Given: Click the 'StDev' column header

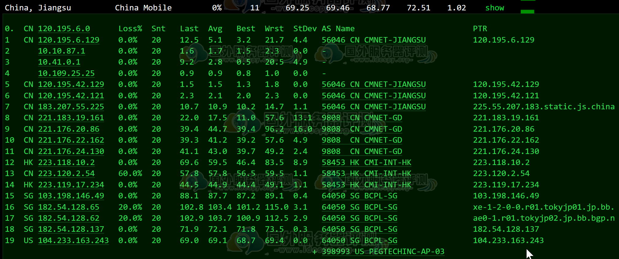Looking at the screenshot, I should coord(305,29).
